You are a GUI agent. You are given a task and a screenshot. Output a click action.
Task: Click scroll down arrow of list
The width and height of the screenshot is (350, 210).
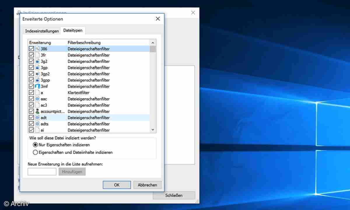click(153, 130)
